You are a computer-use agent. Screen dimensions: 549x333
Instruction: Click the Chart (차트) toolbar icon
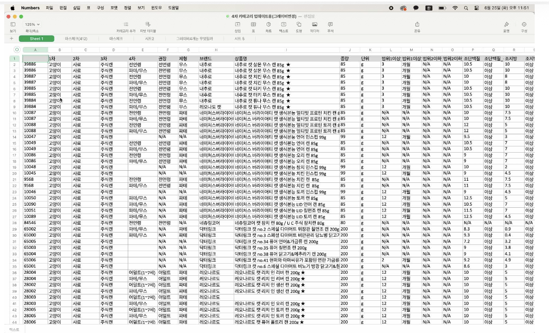(x=269, y=24)
